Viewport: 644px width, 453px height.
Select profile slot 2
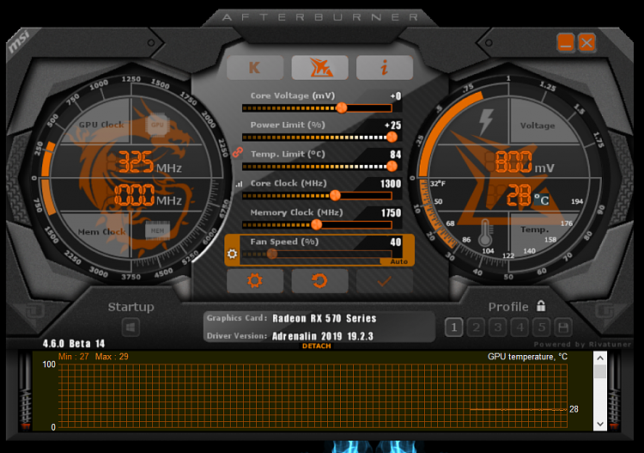point(476,328)
